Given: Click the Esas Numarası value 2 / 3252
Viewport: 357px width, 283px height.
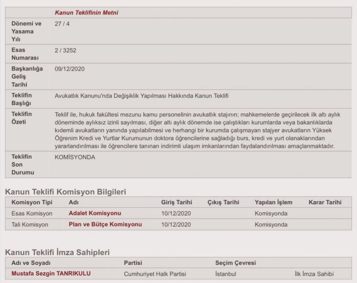Looking at the screenshot, I should pyautogui.click(x=65, y=50).
